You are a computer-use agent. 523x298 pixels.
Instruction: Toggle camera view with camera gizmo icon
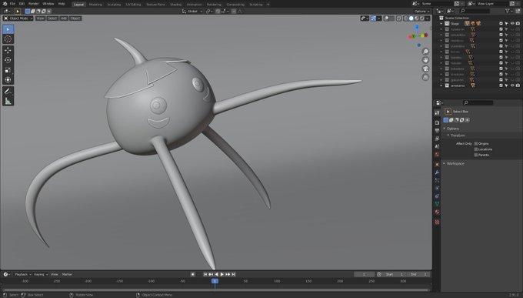[x=425, y=69]
